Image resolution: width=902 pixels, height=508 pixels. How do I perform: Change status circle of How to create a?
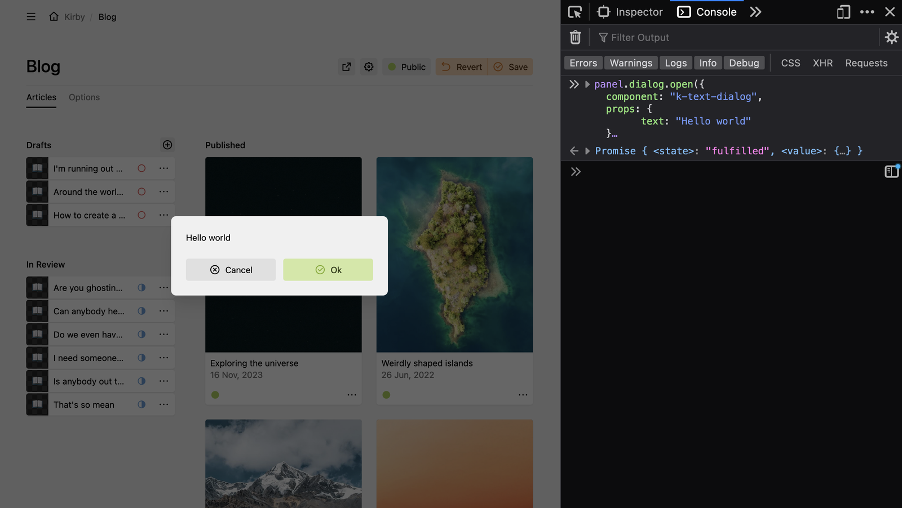pyautogui.click(x=142, y=215)
